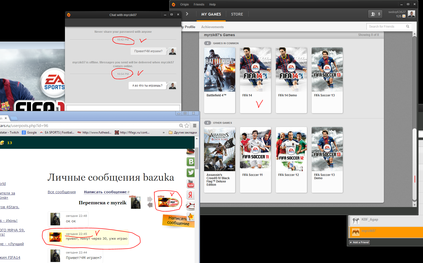Select the FIFA Soccer 13 Demo game tile
Image resolution: width=423 pixels, height=263 pixels.
327,160
